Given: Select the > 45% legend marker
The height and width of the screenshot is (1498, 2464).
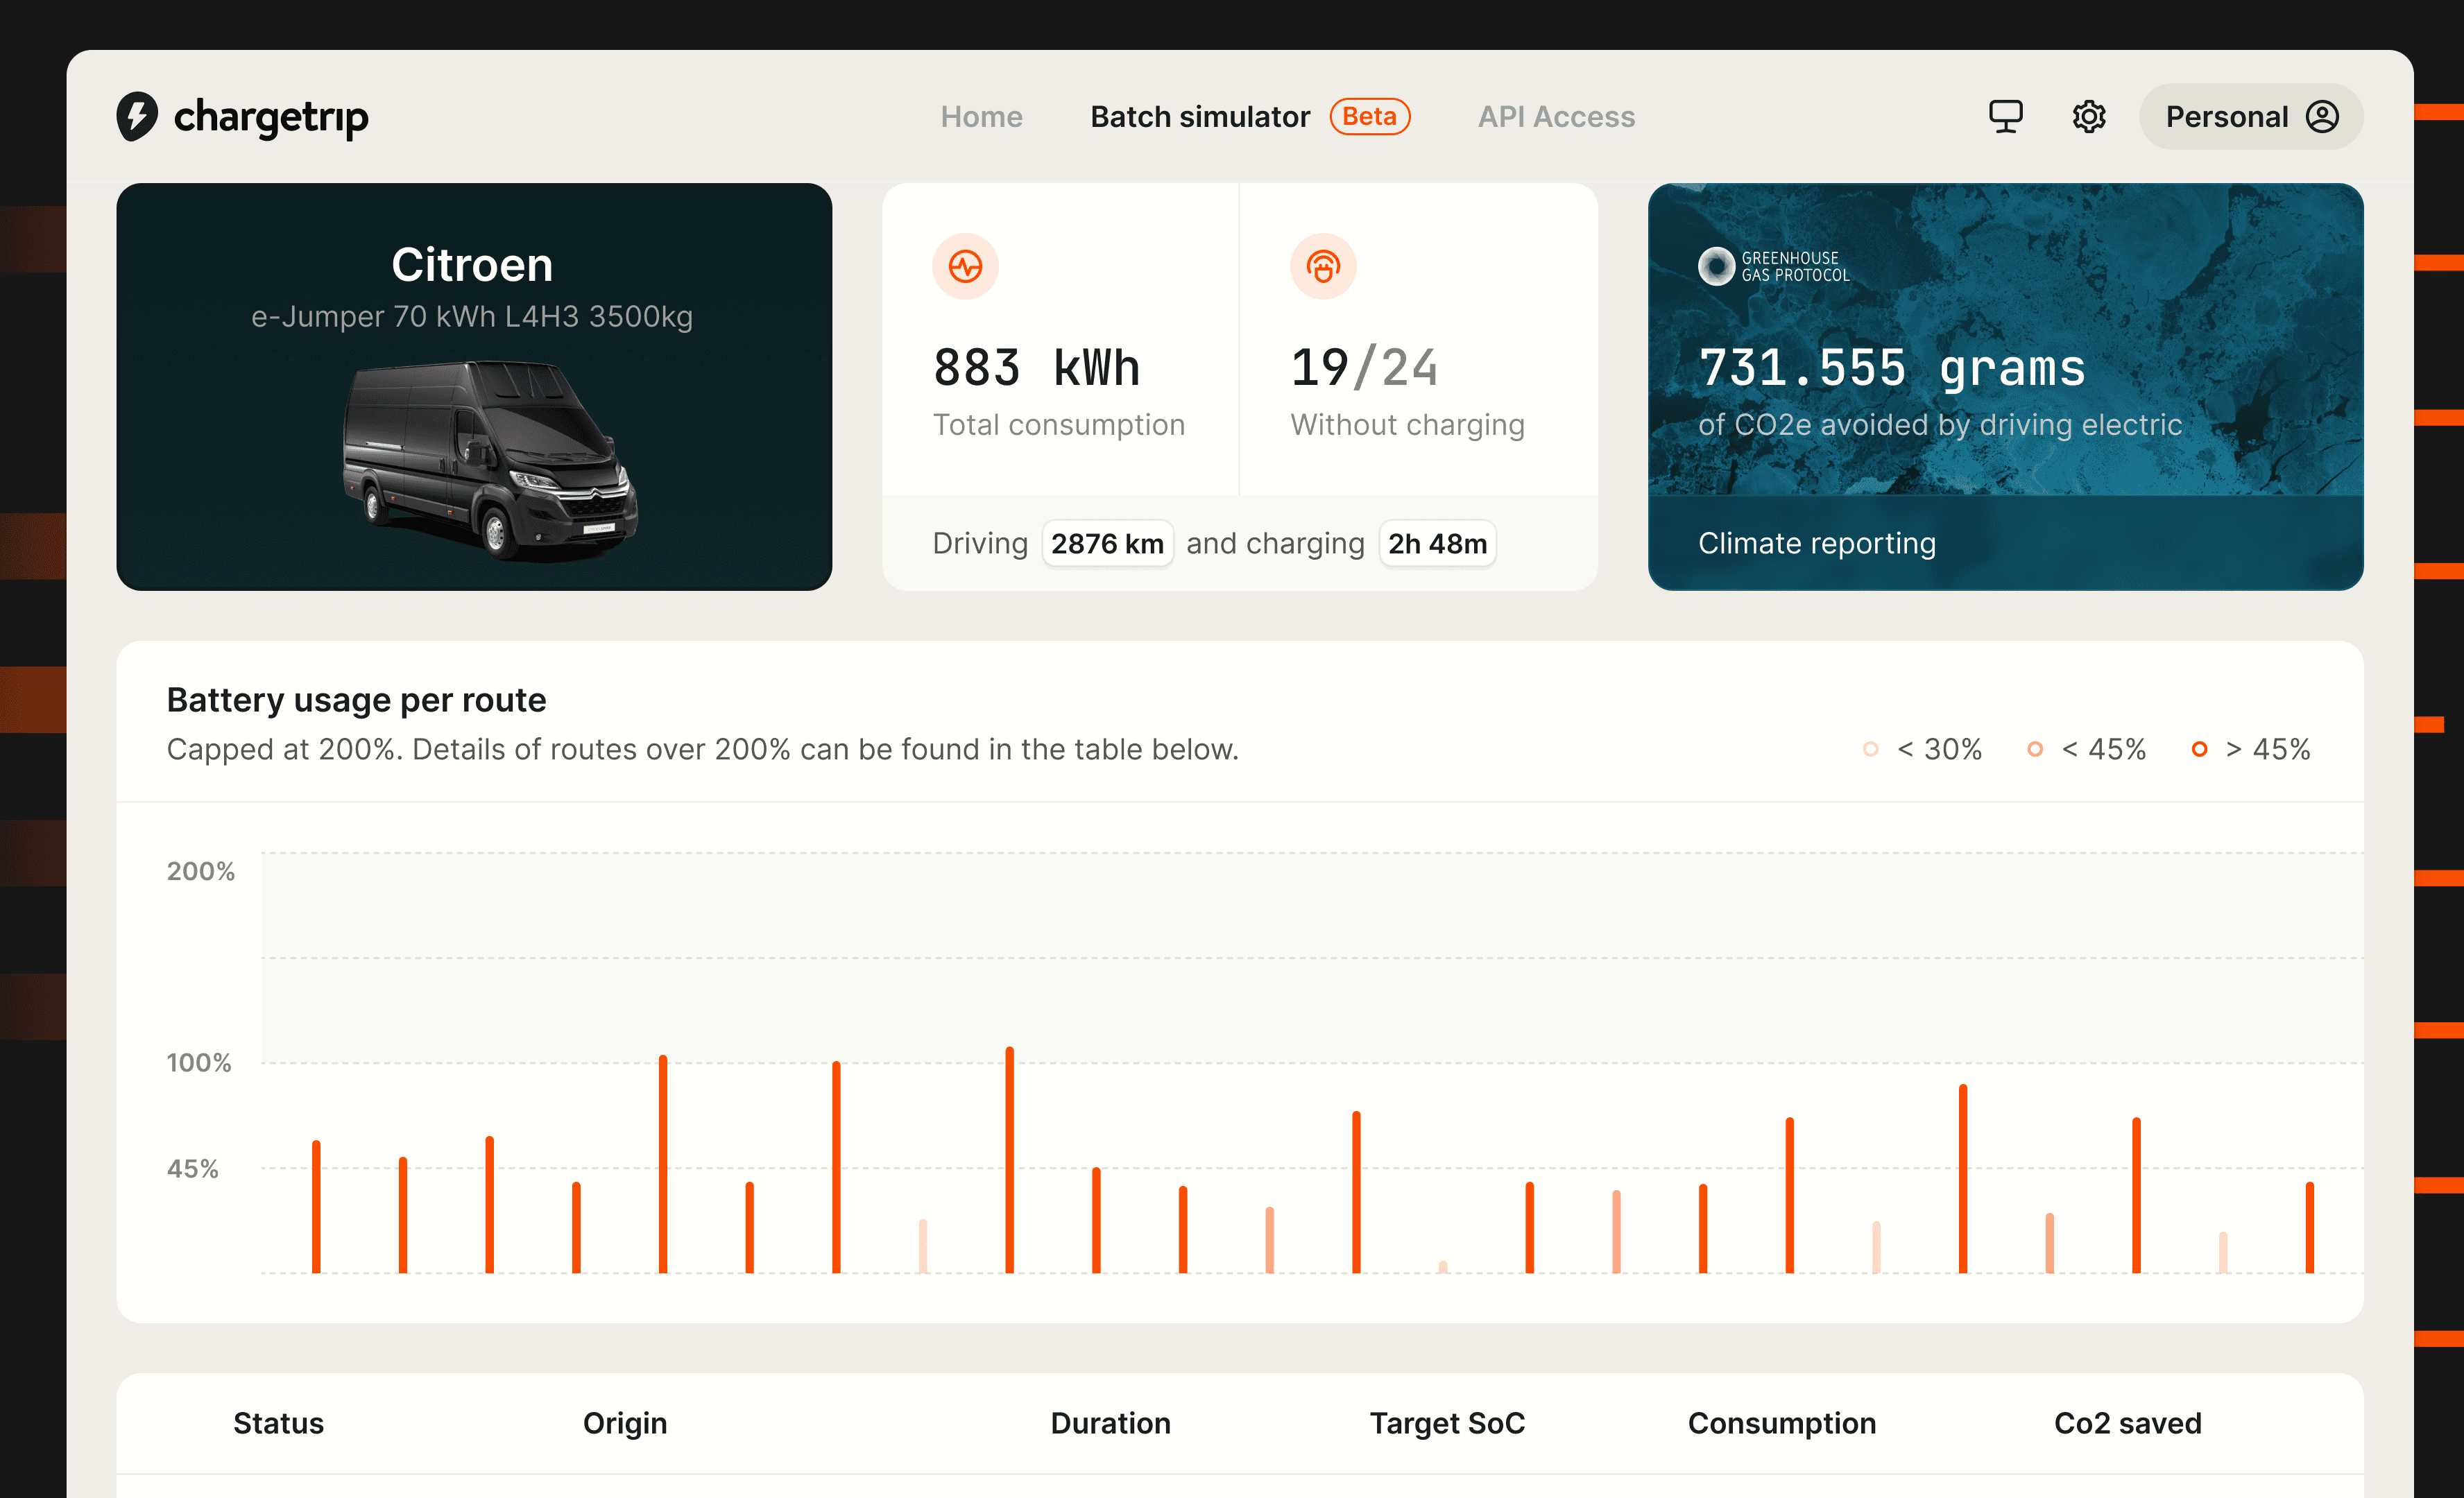Looking at the screenshot, I should 2199,749.
